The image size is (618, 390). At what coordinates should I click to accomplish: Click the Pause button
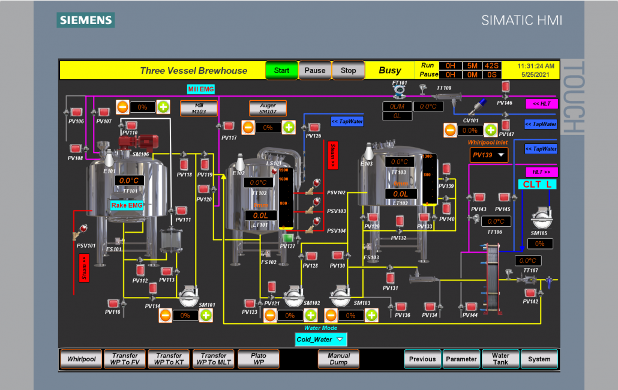[x=315, y=71]
